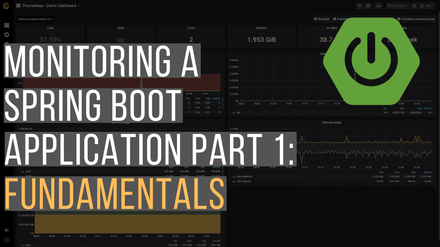The width and height of the screenshot is (440, 247).
Task: Expand the 5m refresh interval dropdown
Action: coord(430,6)
